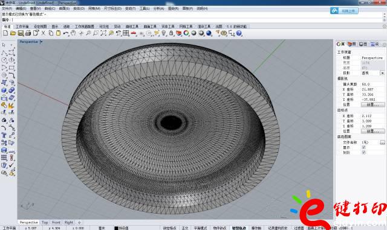The width and height of the screenshot is (387, 230).
Task: Click the Zoom Extents icon
Action: [x=103, y=33]
